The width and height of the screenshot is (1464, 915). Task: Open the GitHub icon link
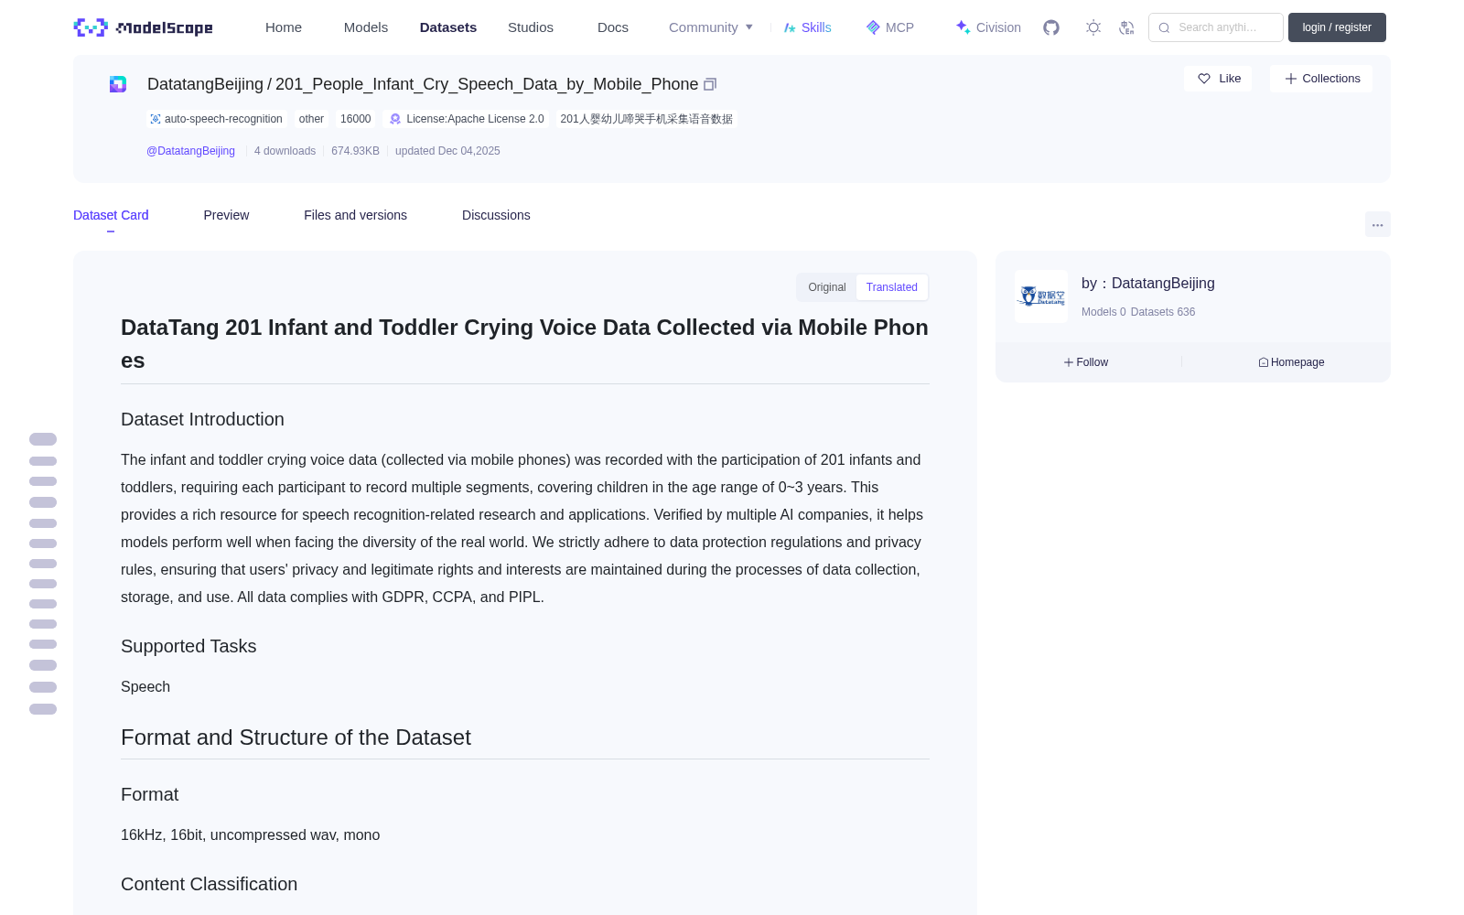pos(1051,27)
